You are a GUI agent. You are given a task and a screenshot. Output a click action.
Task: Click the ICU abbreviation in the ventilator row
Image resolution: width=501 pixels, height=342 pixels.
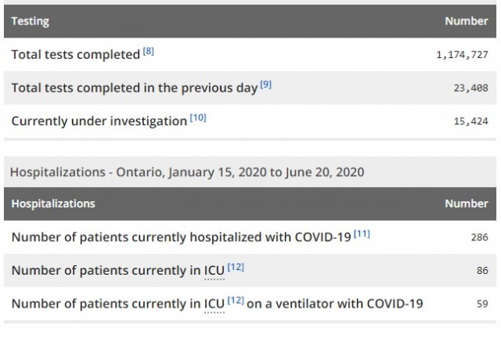[x=214, y=304]
